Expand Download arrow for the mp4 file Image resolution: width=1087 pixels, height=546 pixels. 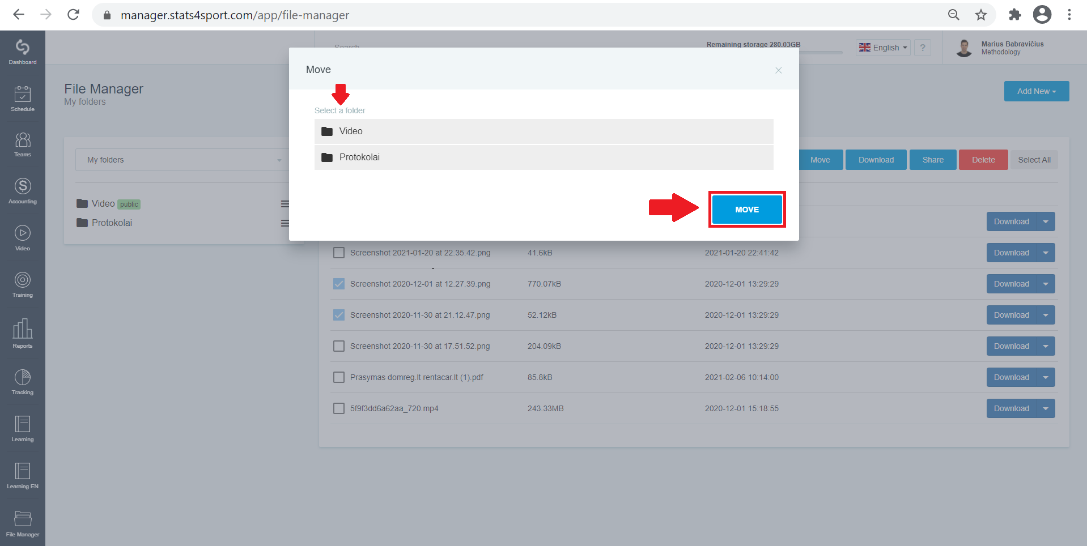(x=1046, y=408)
